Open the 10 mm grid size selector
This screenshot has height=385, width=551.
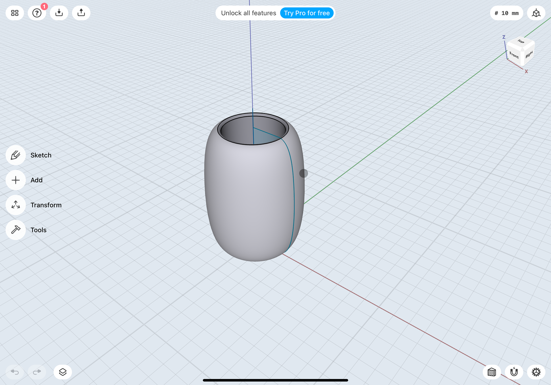point(507,13)
